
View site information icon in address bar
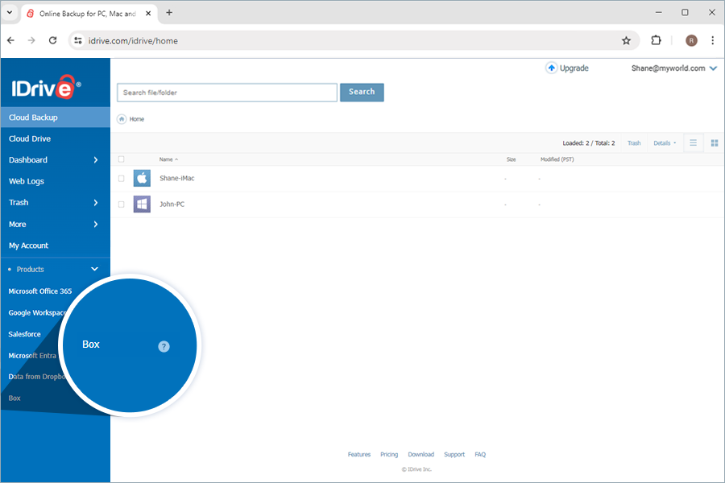point(78,41)
